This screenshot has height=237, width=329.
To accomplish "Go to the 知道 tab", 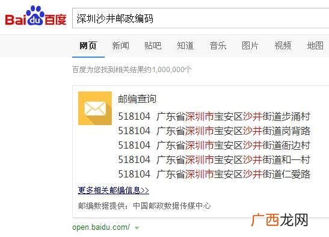I will coord(185,46).
